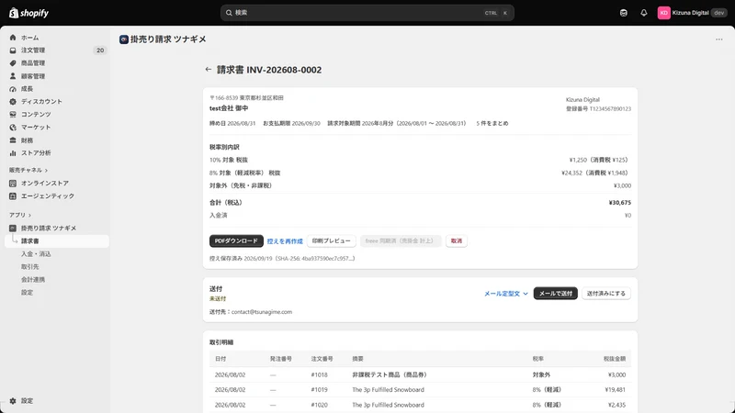735x413 pixels.
Task: Click the 財務 bank icon
Action: 13,140
